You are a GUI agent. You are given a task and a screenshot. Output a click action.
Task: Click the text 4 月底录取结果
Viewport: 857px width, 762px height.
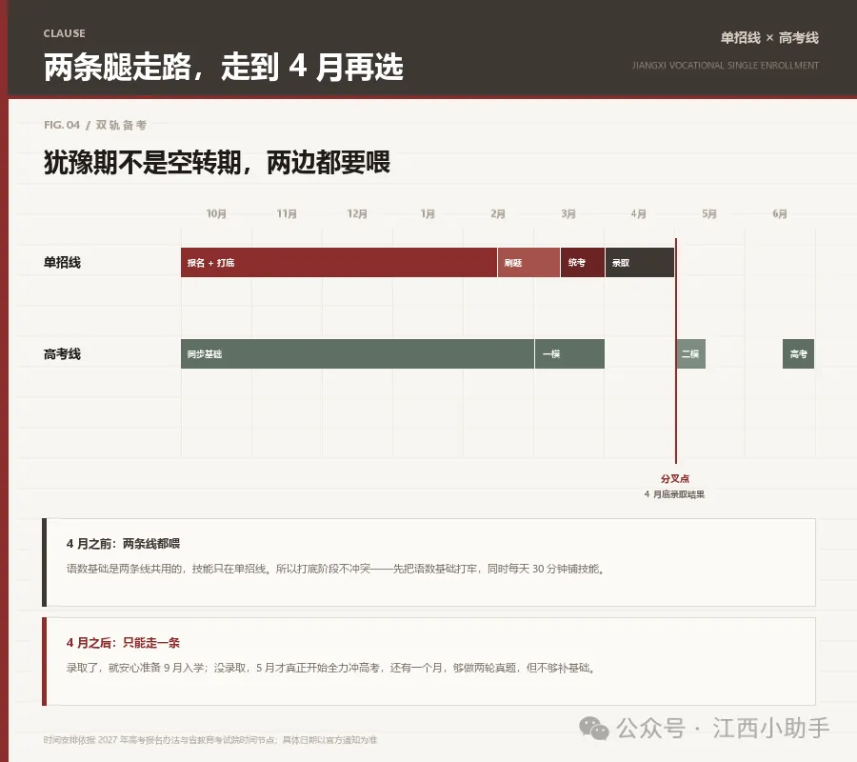tap(674, 494)
